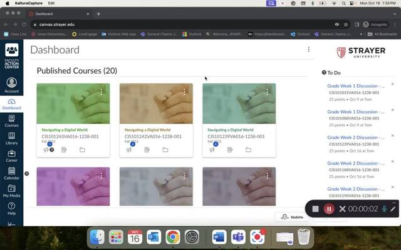The image size is (401, 250).
Task: Select the Dashboard browser tab
Action: coord(60,14)
